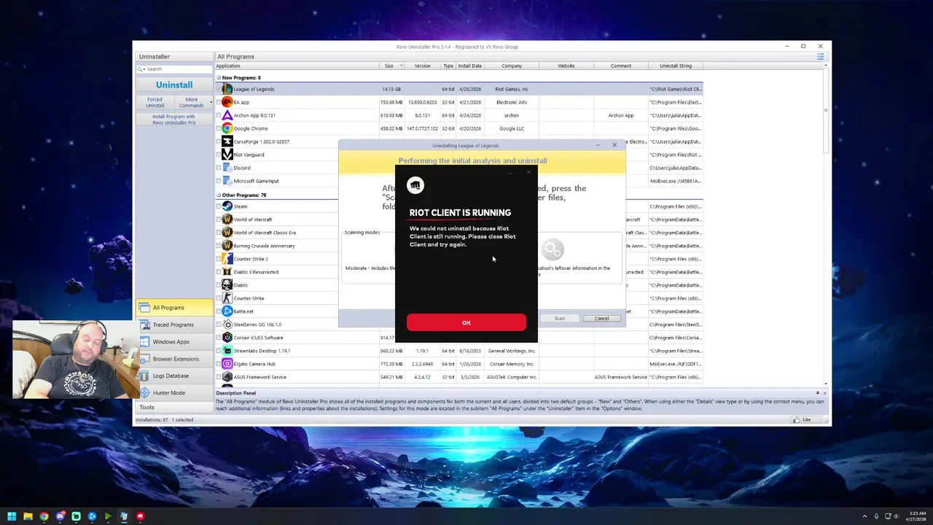Check the EA app checkbox

tap(218, 102)
